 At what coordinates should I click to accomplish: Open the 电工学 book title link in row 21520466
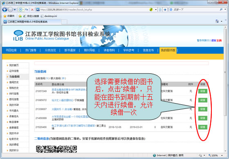point(73,126)
